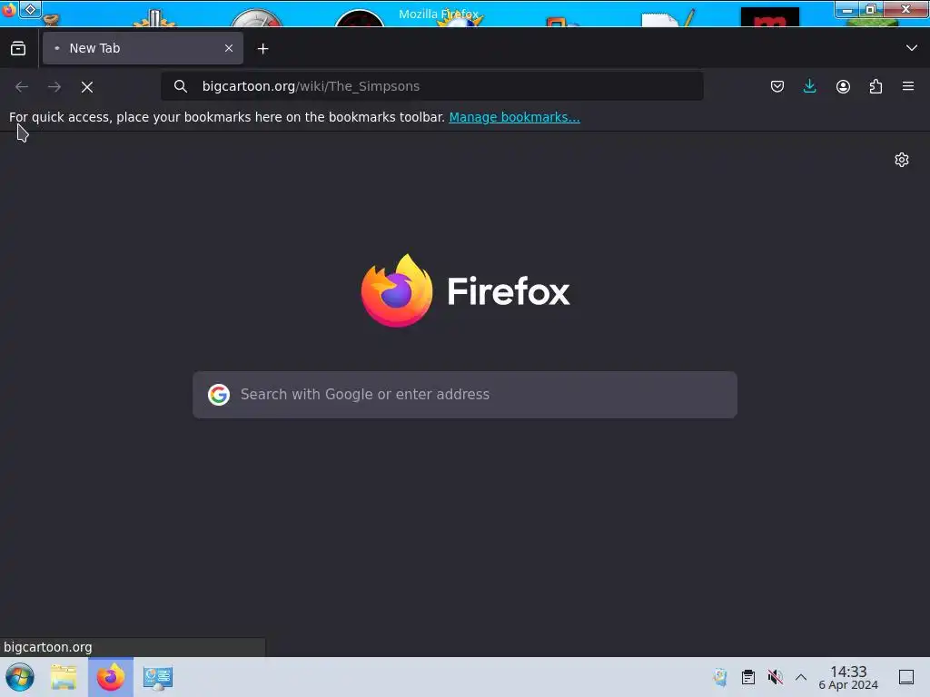Viewport: 930px width, 697px height.
Task: Expand hidden system tray icons
Action: point(801,677)
